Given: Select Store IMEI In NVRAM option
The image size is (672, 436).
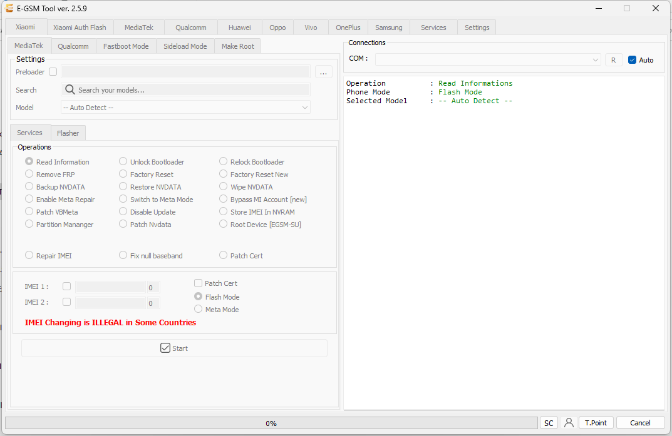Looking at the screenshot, I should pos(224,211).
